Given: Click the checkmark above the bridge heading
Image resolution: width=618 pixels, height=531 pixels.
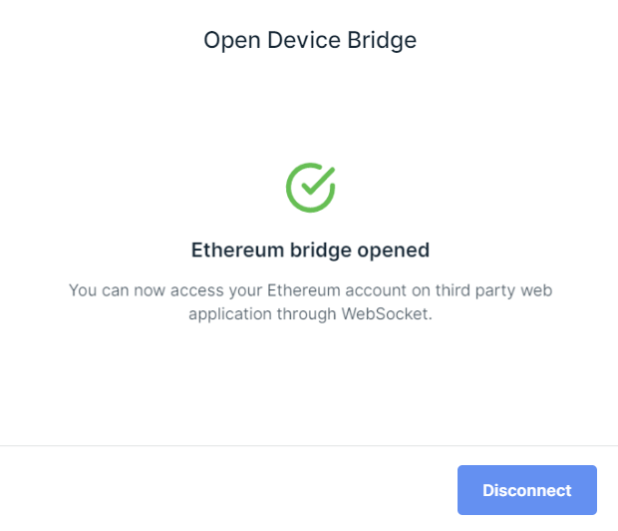Looking at the screenshot, I should (x=310, y=187).
